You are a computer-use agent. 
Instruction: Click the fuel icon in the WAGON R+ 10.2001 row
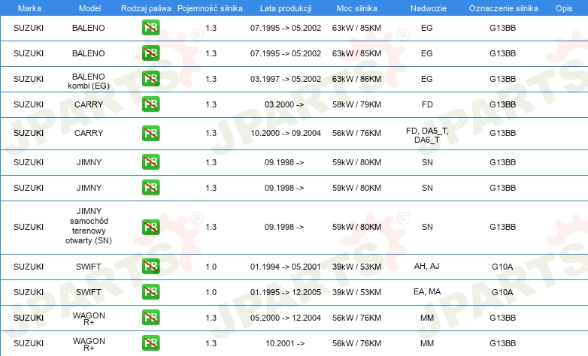(x=150, y=343)
